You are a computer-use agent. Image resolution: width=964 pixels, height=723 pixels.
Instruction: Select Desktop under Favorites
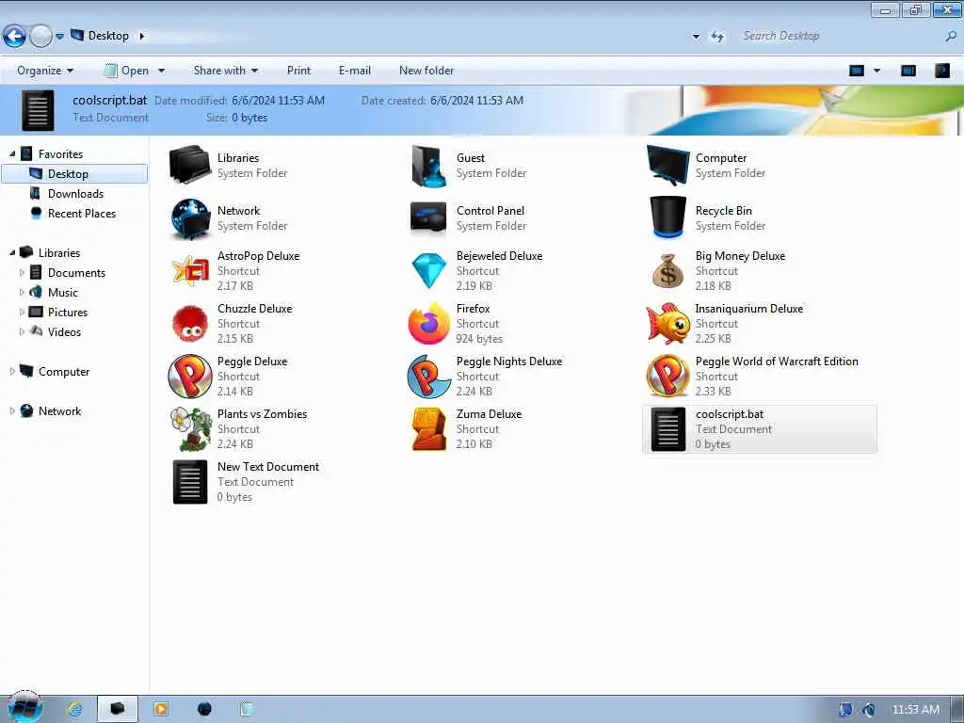point(74,174)
